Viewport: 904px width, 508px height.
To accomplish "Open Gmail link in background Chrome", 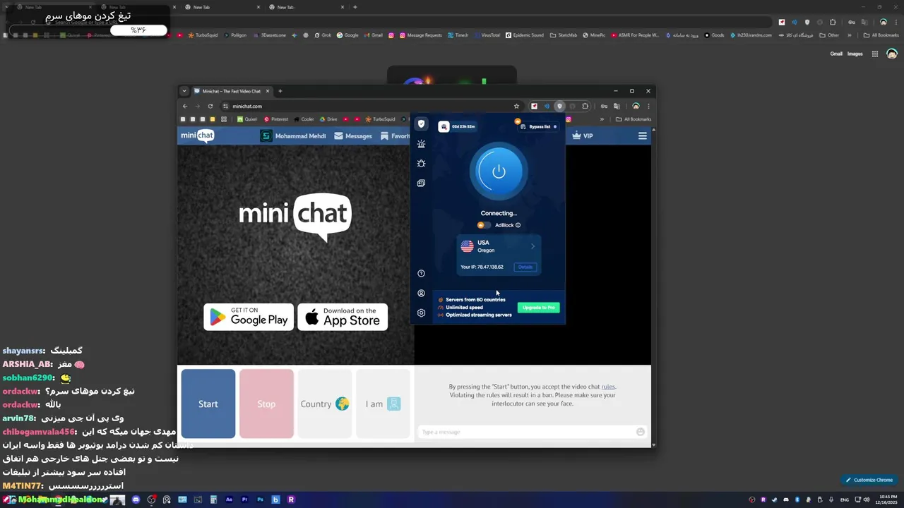I will 836,54.
